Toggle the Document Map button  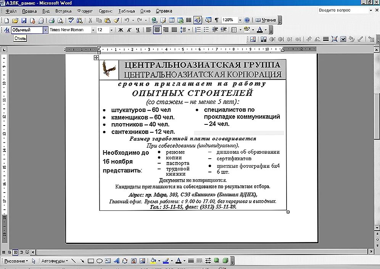click(x=208, y=20)
